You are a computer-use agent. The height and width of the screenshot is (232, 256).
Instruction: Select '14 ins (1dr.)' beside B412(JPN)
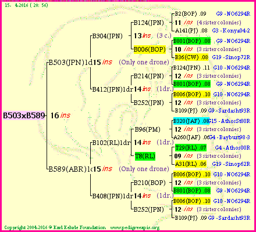154,89
